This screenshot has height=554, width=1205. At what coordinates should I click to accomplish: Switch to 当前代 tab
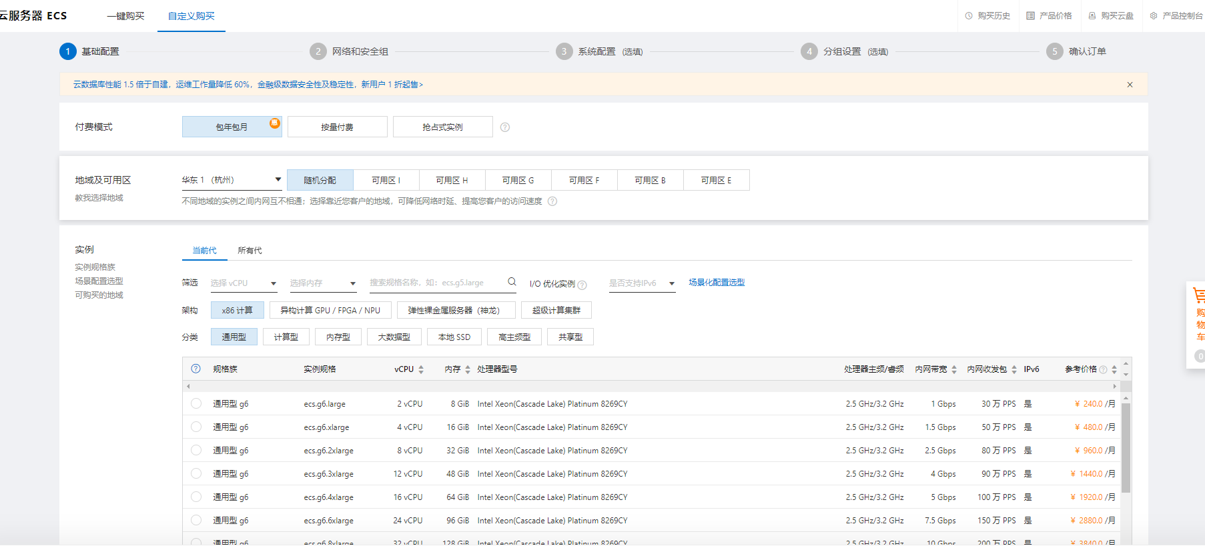(205, 251)
